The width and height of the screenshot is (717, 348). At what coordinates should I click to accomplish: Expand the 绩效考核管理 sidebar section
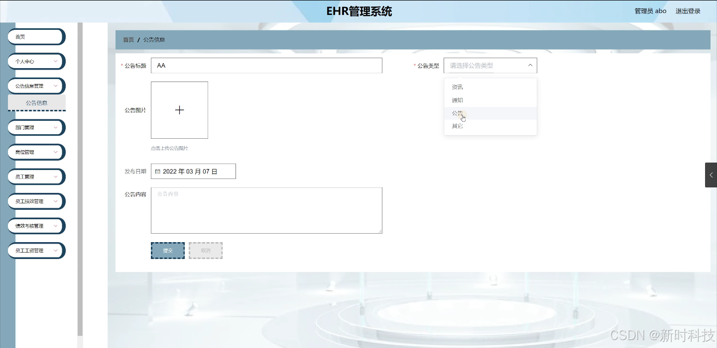pos(36,226)
